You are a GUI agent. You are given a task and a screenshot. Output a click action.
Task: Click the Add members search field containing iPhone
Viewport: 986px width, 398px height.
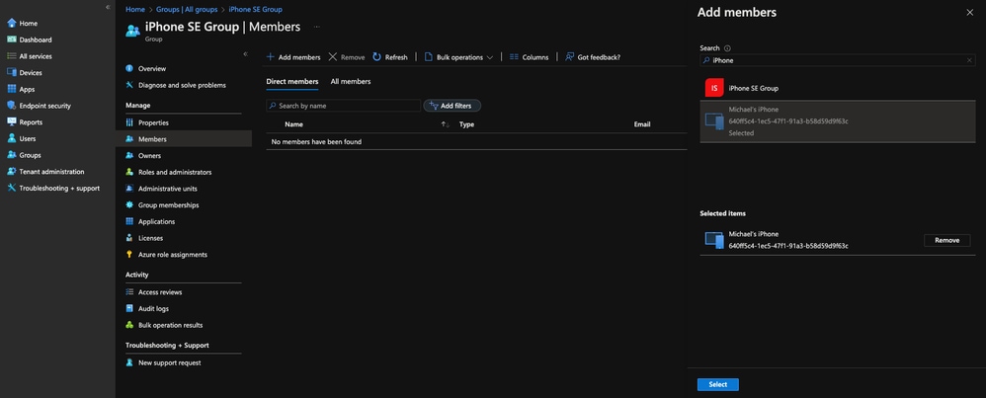tap(838, 60)
